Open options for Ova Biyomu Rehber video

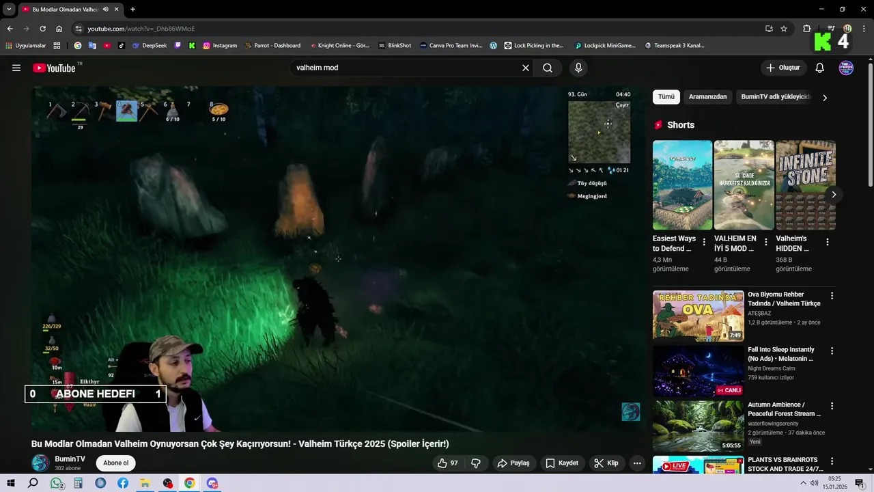pyautogui.click(x=832, y=296)
